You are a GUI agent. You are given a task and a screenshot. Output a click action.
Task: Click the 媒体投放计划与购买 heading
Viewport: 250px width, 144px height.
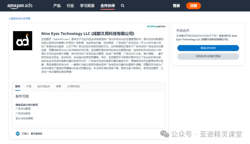click(x=27, y=105)
